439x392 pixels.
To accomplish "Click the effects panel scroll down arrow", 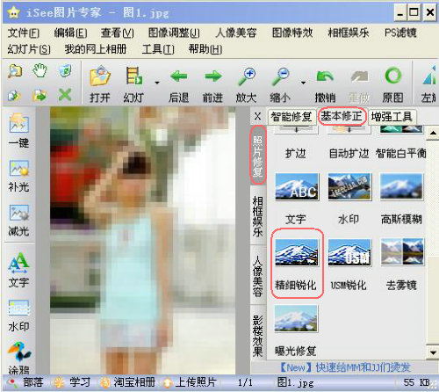I will pyautogui.click(x=433, y=352).
